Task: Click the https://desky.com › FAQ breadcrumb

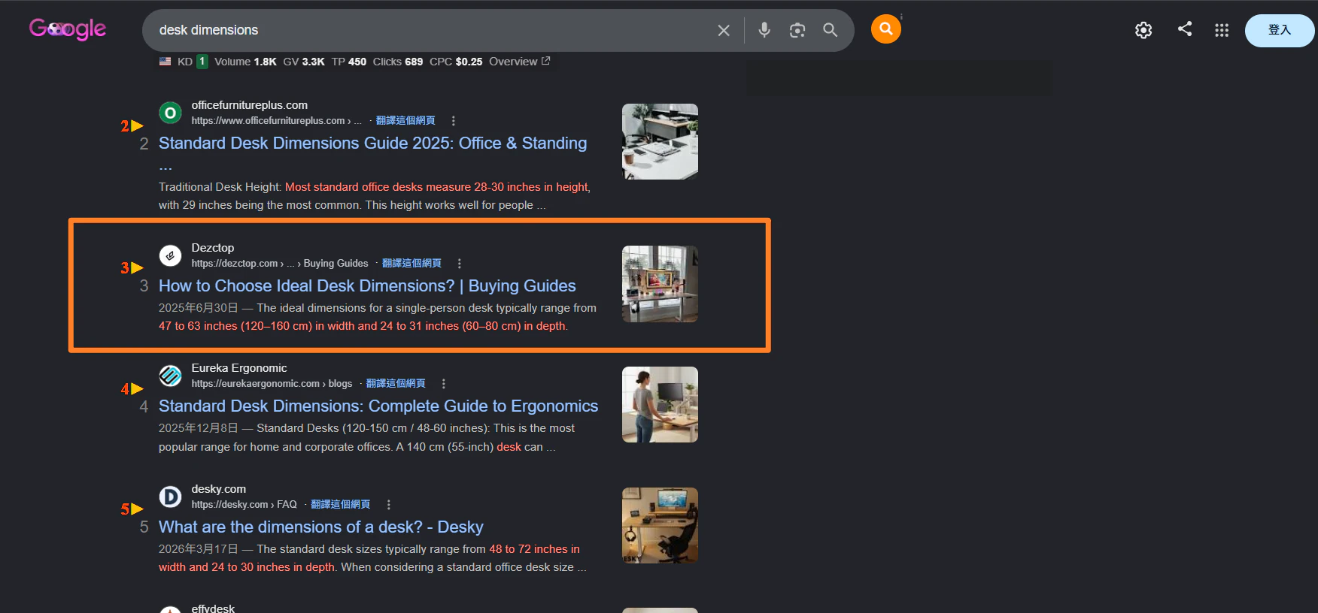Action: coord(244,504)
